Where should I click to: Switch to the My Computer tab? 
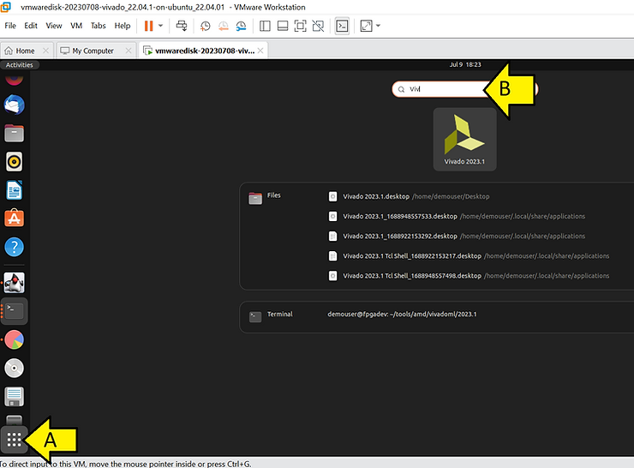(93, 51)
